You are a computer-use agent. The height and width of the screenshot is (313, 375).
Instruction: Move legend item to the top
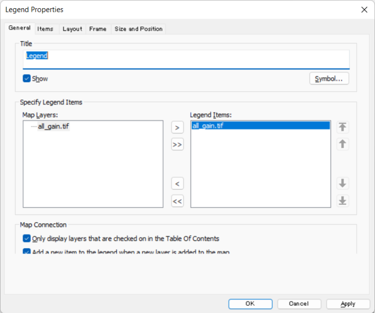[x=343, y=127]
